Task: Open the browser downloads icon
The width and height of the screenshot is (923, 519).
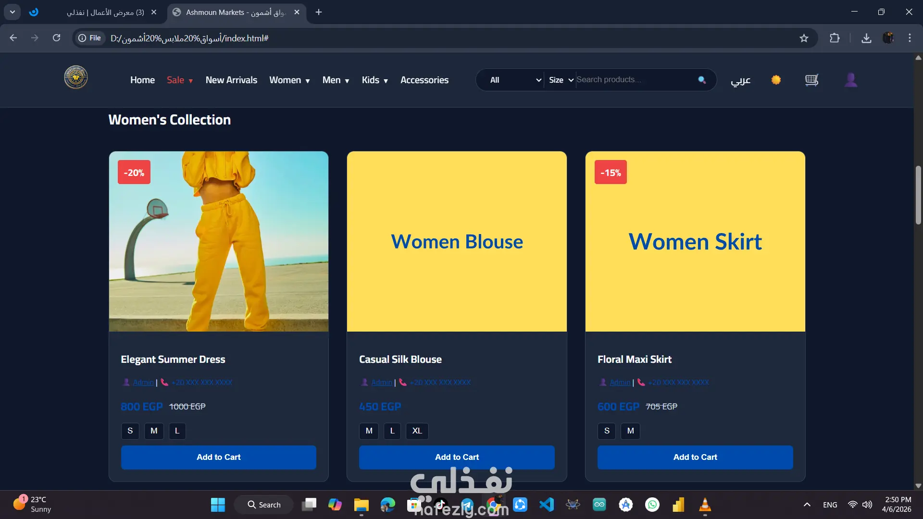Action: click(866, 38)
